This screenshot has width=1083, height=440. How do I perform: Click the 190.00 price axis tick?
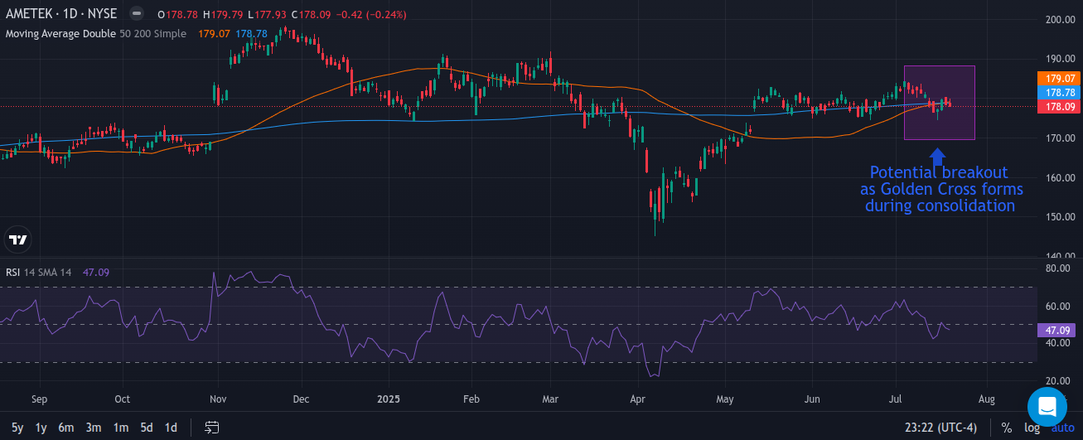click(x=1060, y=59)
